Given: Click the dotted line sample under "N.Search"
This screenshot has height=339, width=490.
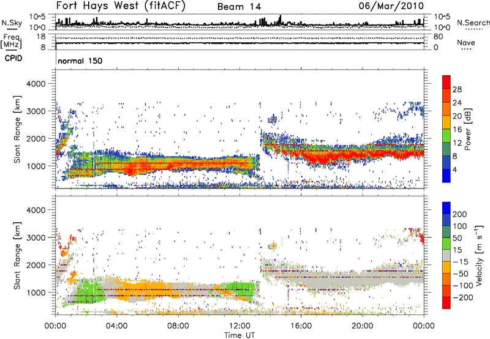Looking at the screenshot, I should (x=473, y=29).
